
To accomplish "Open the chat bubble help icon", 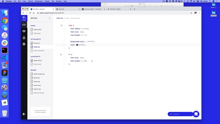I will (196, 114).
